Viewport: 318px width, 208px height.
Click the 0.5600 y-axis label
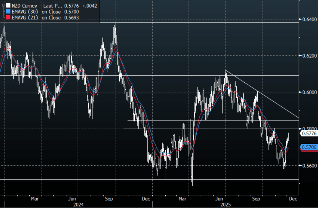point(309,166)
